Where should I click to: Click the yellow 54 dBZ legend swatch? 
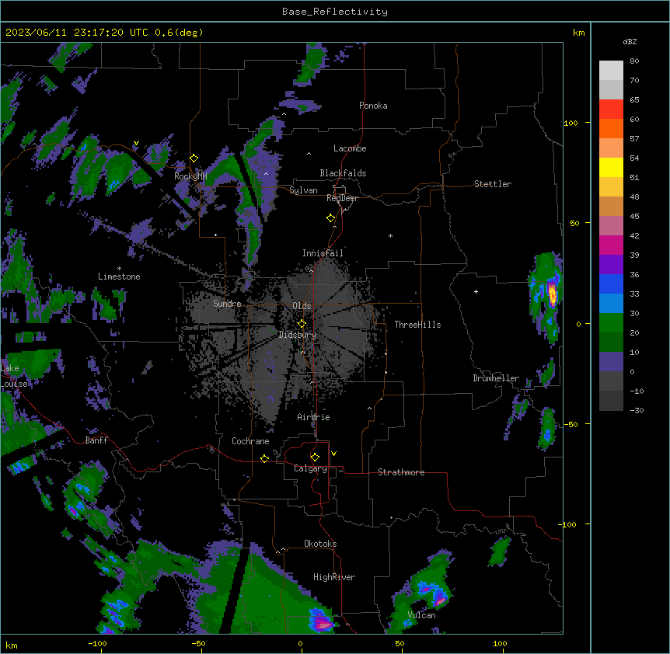611,167
